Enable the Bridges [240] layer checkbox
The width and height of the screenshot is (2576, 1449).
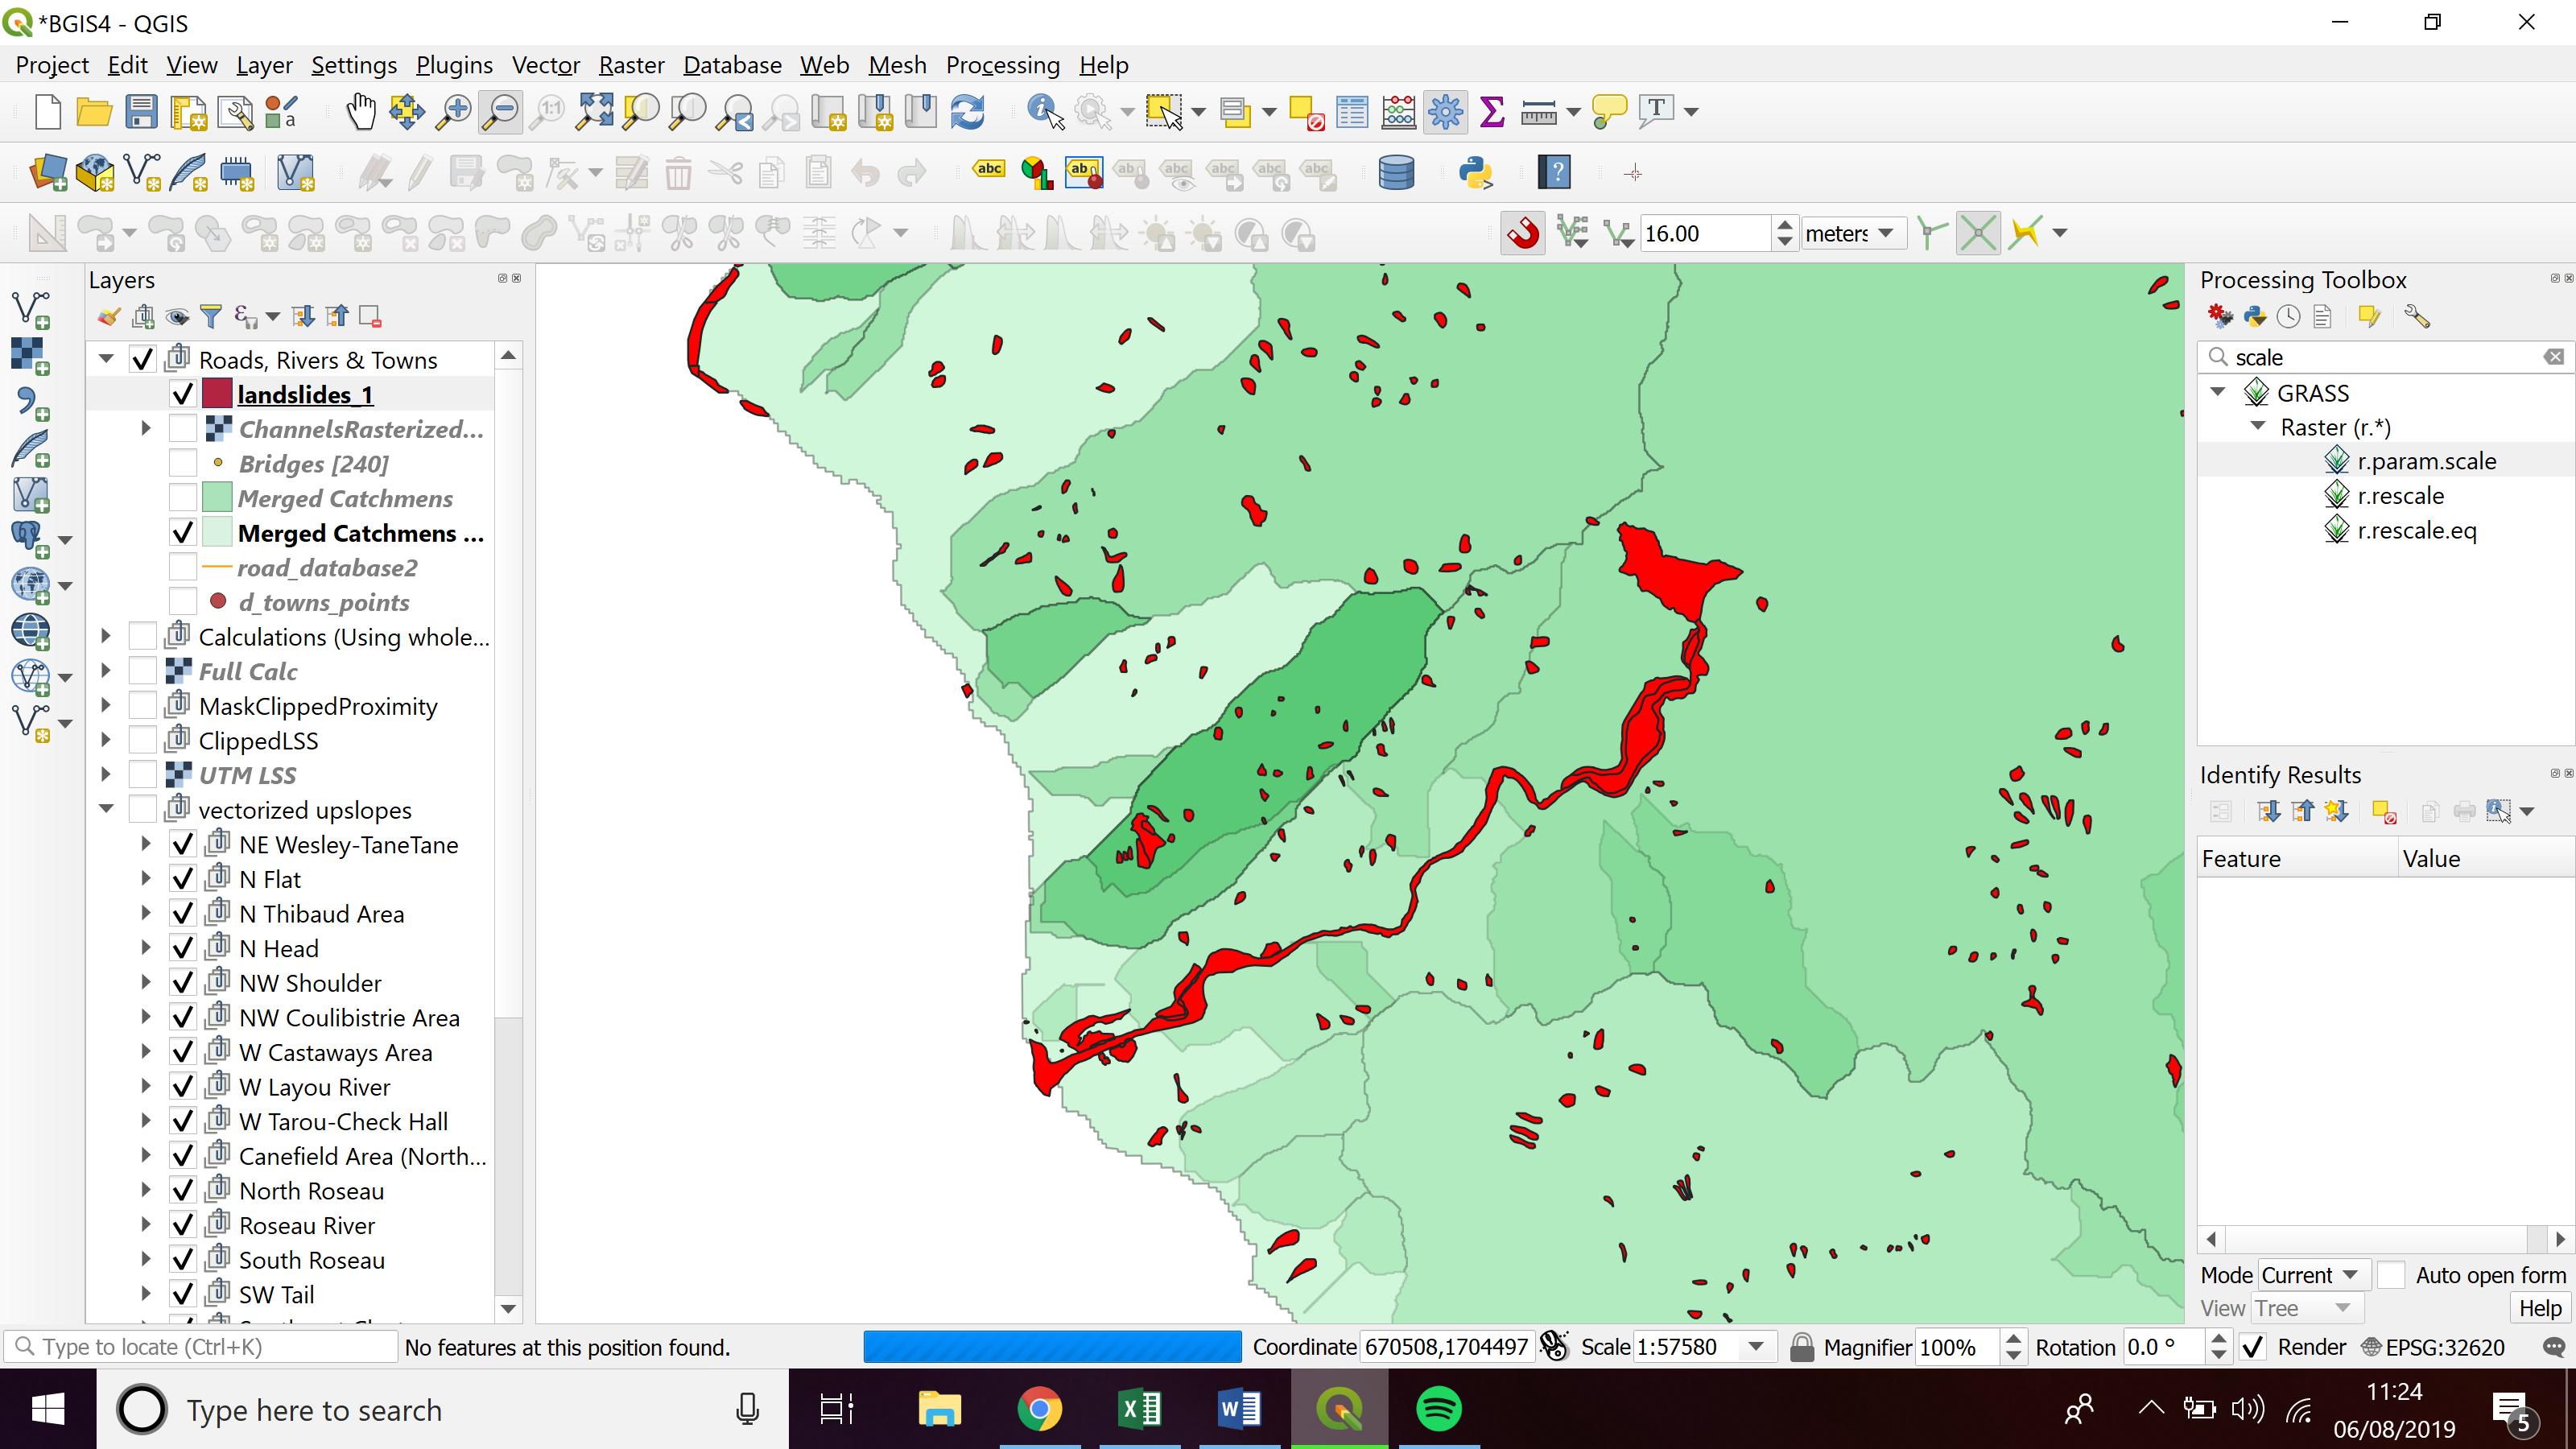(x=182, y=463)
